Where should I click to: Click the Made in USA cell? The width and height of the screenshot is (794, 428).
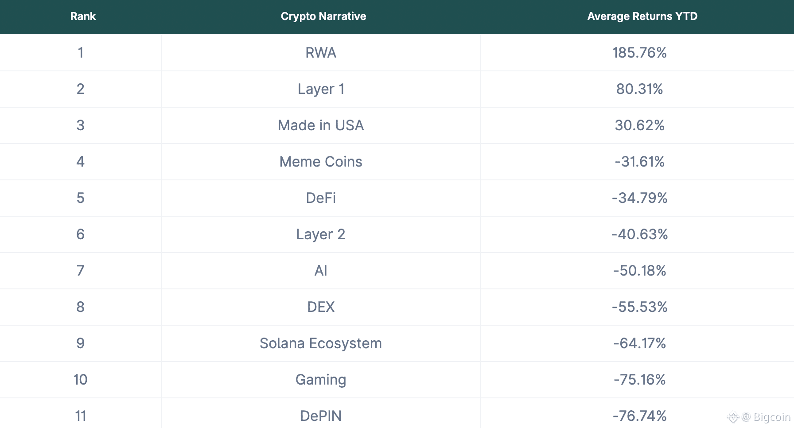tap(321, 125)
